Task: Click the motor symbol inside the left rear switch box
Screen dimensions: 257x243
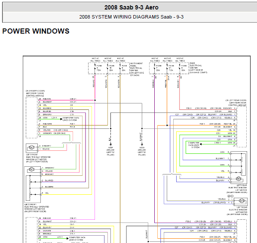Action: (239, 179)
